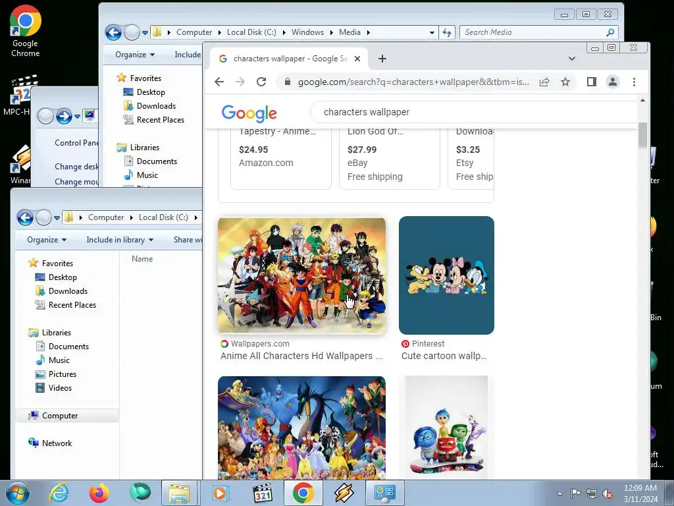Launch Internet Explorer from the taskbar
The width and height of the screenshot is (674, 506).
point(59,493)
